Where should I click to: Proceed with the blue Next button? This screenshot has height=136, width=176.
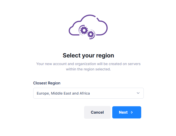(x=126, y=112)
